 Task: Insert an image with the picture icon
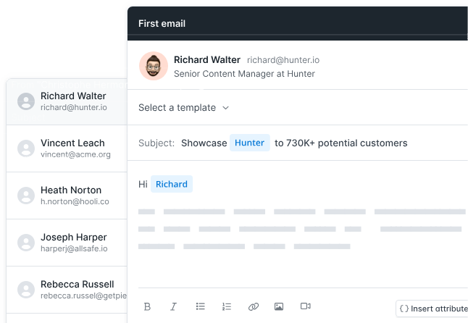(x=279, y=306)
